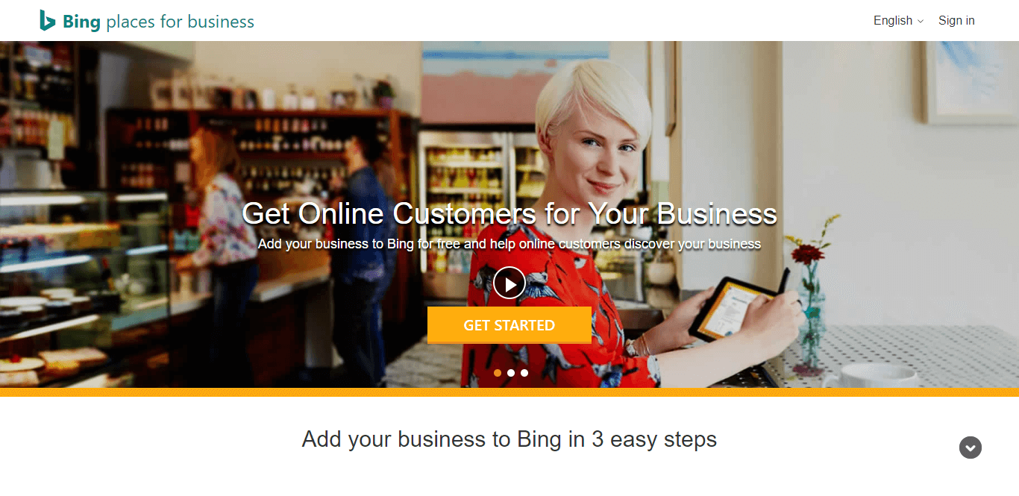This screenshot has height=496, width=1019.
Task: Switch to the second carousel slide dot
Action: pyautogui.click(x=511, y=373)
